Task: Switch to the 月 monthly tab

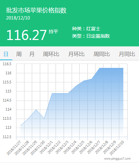Action: [x=32, y=54]
